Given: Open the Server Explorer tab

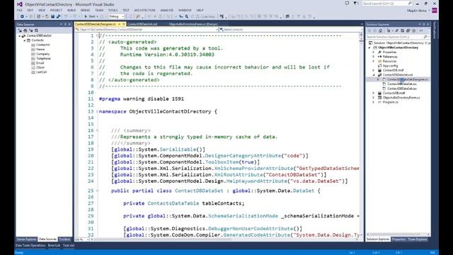Looking at the screenshot, I should click(26, 239).
